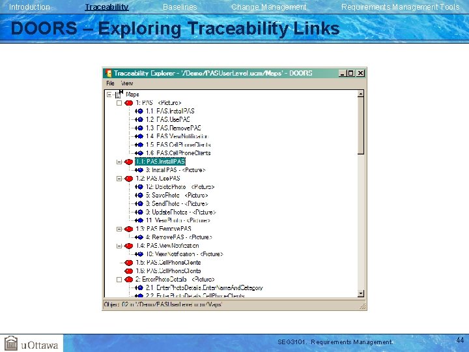
Task: Select row 2.1 EnterPhotoDetails.EnterNameAndCategory
Action: point(205,288)
